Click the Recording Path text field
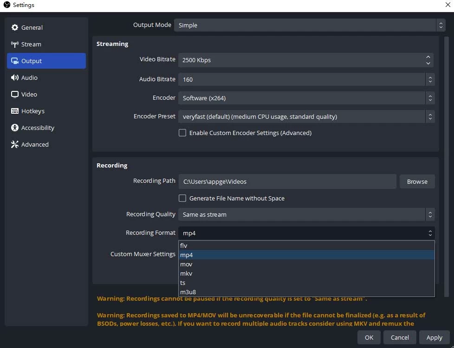The width and height of the screenshot is (454, 348). coord(287,181)
